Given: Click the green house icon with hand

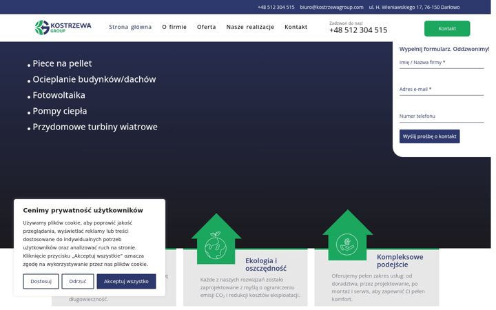Looking at the screenshot, I should (348, 236).
